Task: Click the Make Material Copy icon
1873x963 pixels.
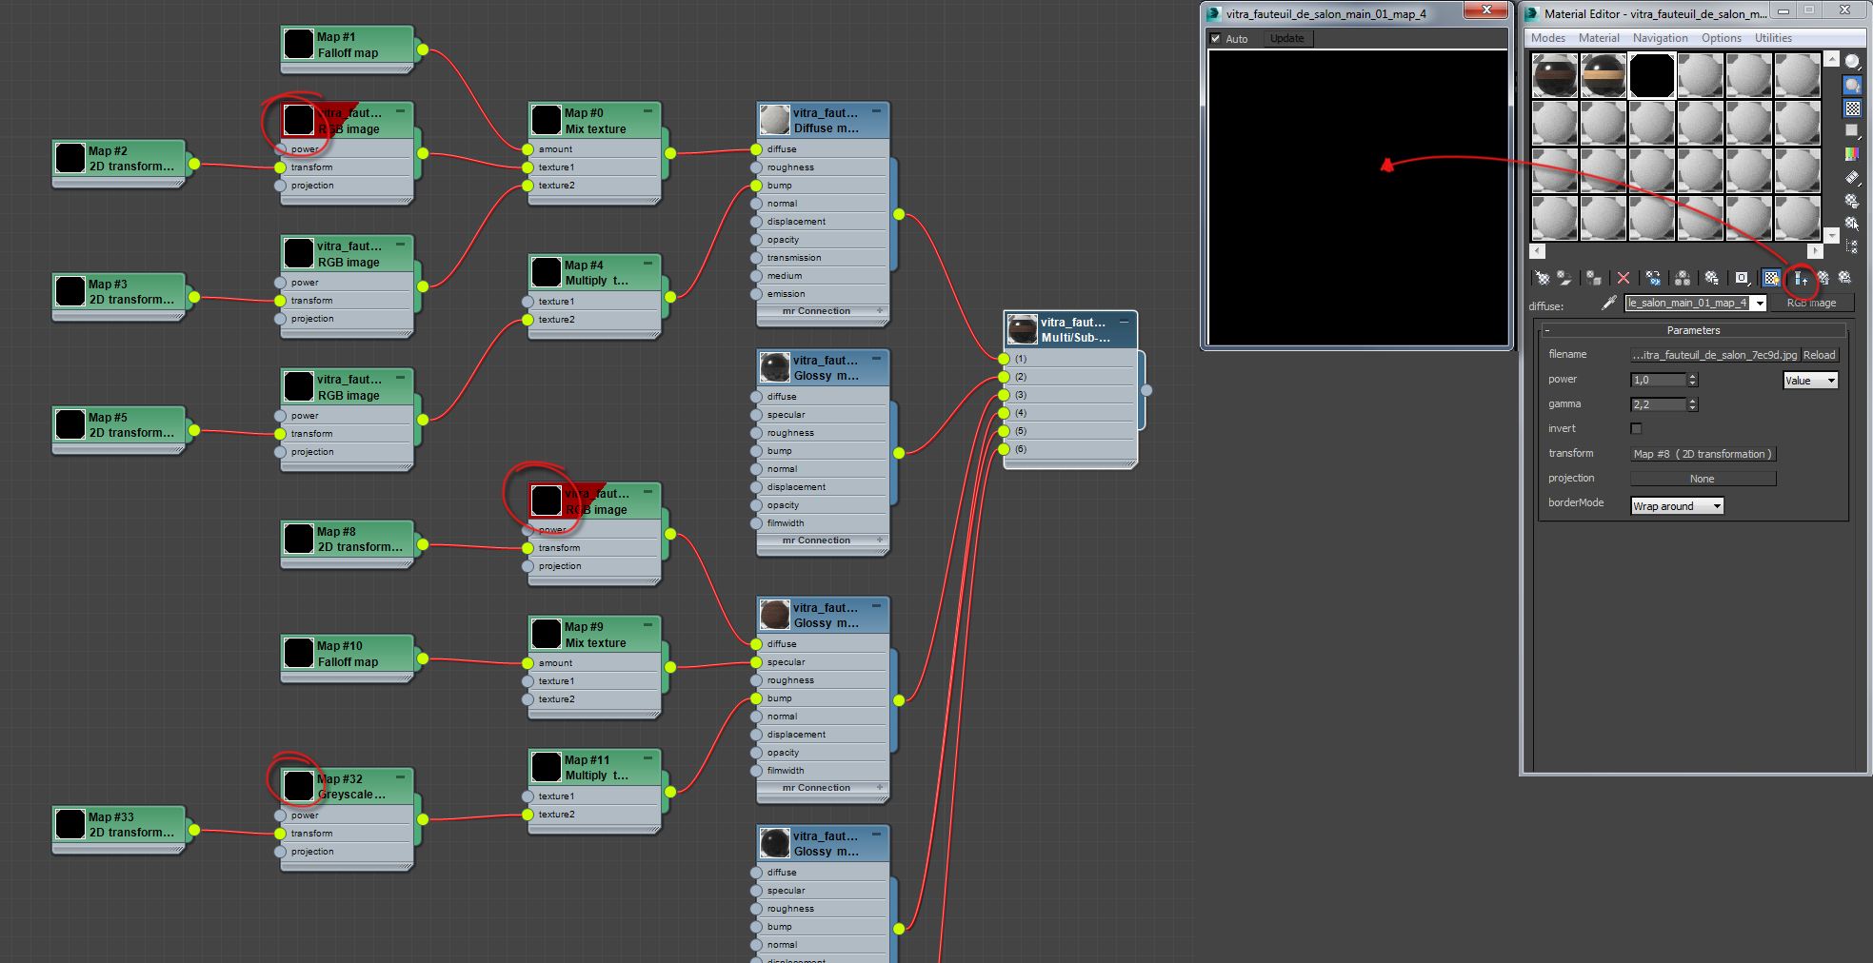Action: coord(1653,278)
